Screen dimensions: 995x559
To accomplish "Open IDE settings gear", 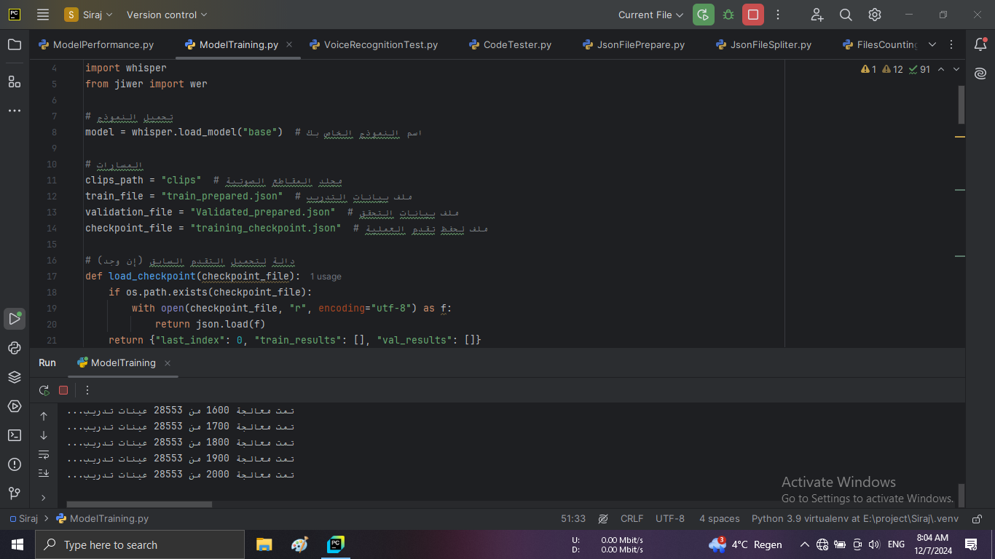I will click(x=875, y=15).
